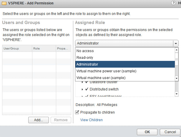Click the Cancel button
This screenshot has height=137, width=181.
170,132
